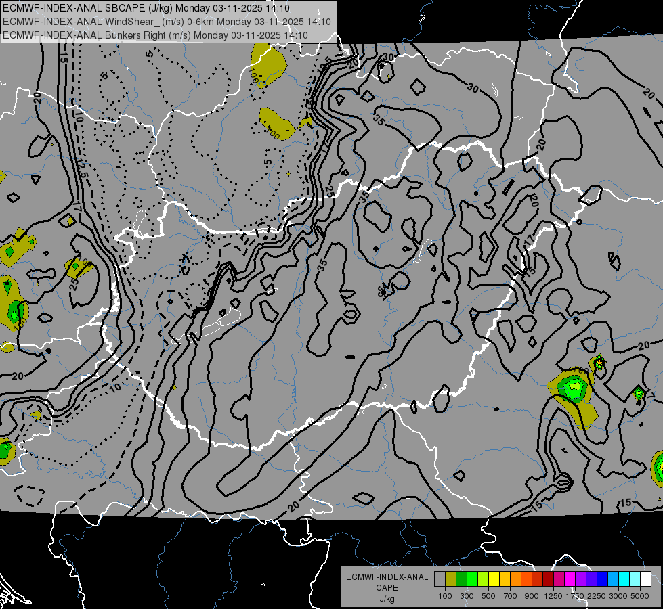Image resolution: width=663 pixels, height=609 pixels.
Task: Click the J/kg legend unit label
Action: (387, 600)
